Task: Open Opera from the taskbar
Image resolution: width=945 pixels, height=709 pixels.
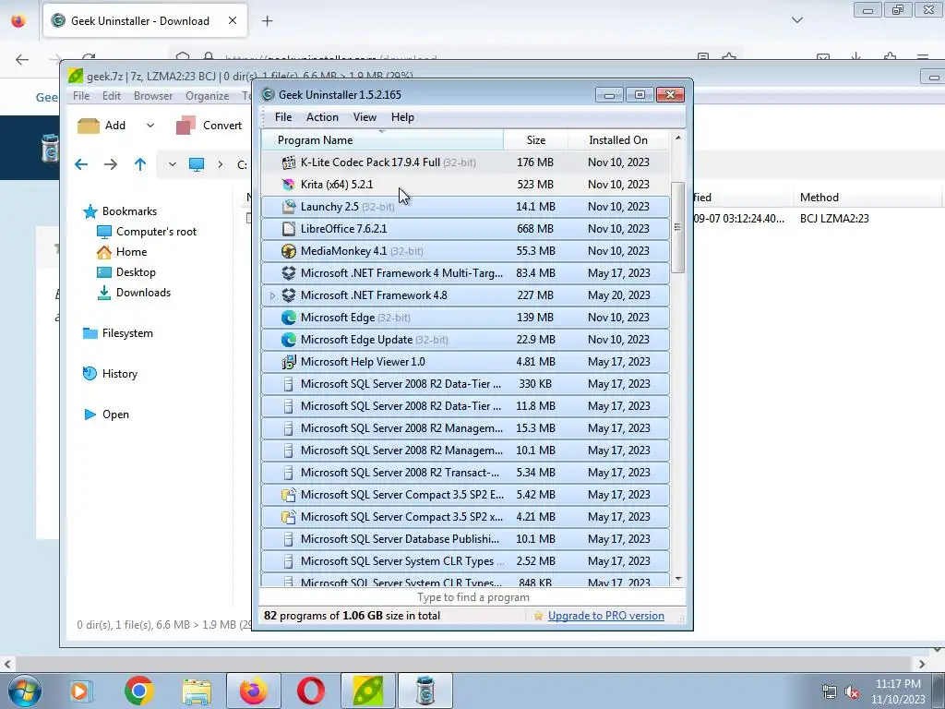Action: (x=311, y=691)
